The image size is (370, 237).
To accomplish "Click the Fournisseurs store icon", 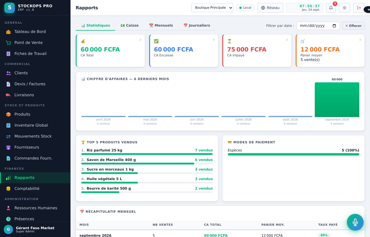I will click(8, 147).
